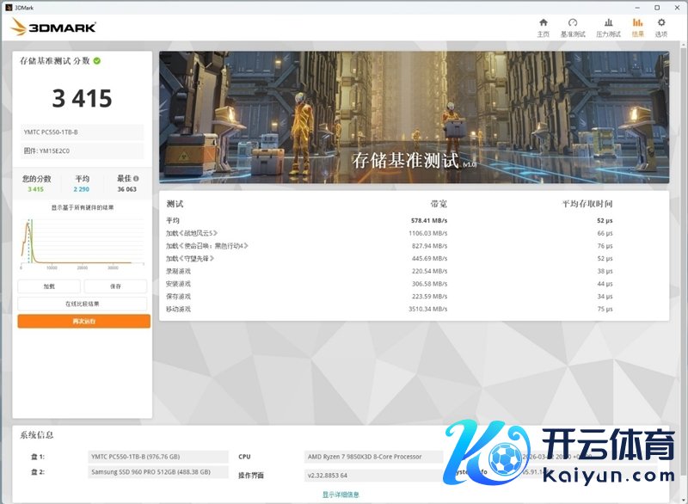Click the orange 结果 results chart icon
This screenshot has height=504, width=688.
click(637, 22)
